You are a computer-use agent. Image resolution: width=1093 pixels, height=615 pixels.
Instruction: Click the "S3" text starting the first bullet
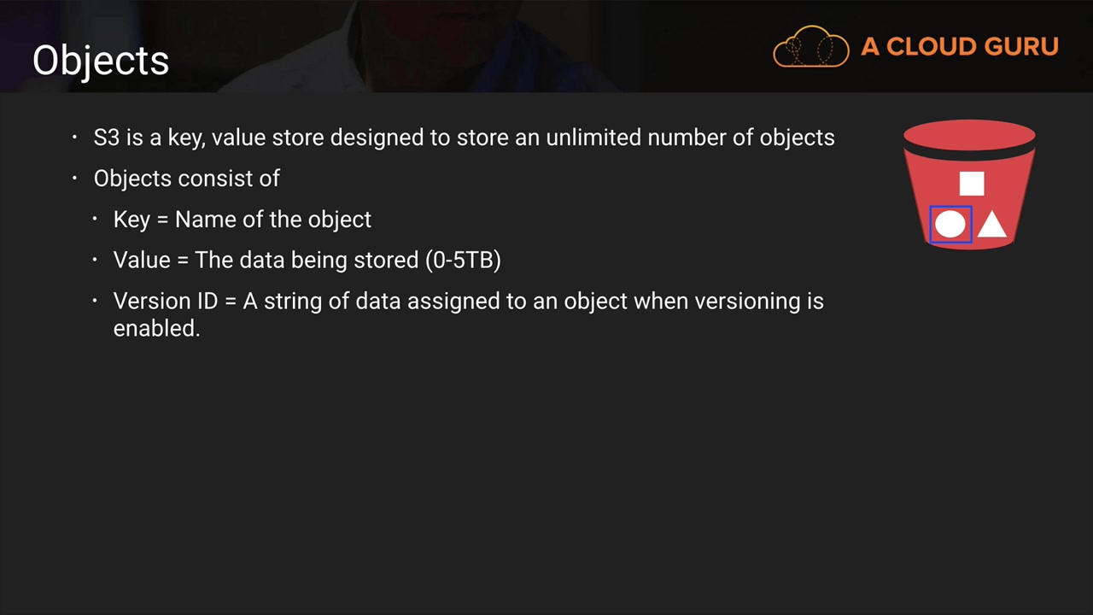[106, 138]
